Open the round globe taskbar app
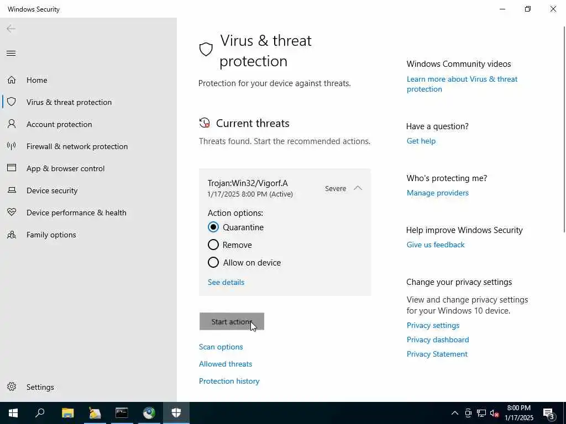This screenshot has height=424, width=566. point(149,413)
